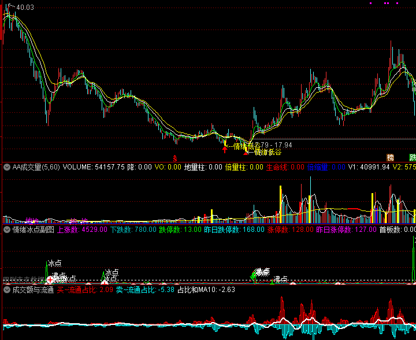Click the 买~流通占比: 2.09 readout
416x340 pixels.
[x=85, y=290]
